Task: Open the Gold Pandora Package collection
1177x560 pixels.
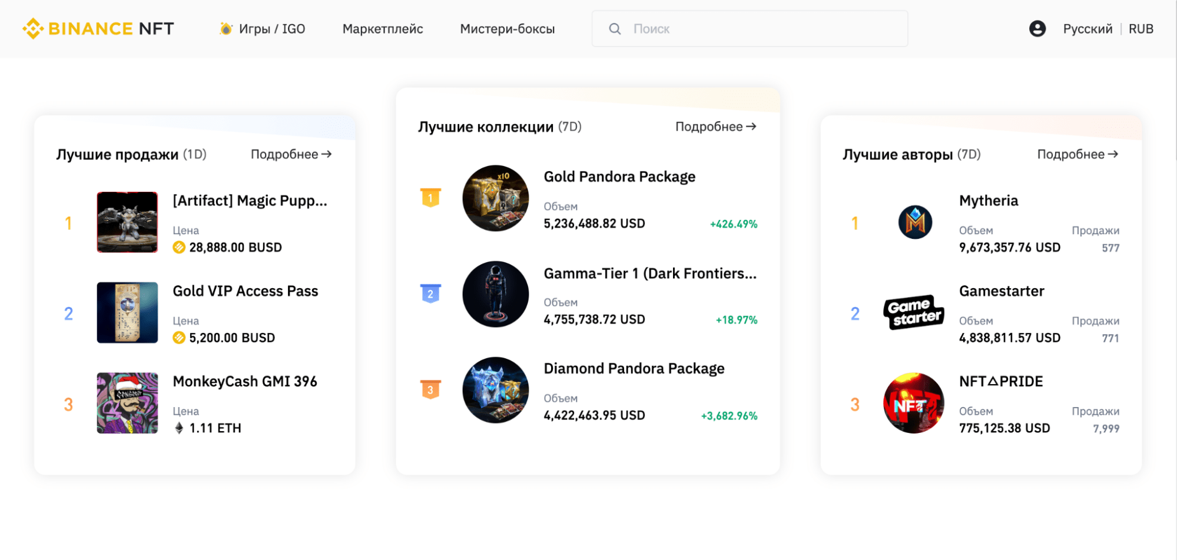Action: pyautogui.click(x=495, y=198)
